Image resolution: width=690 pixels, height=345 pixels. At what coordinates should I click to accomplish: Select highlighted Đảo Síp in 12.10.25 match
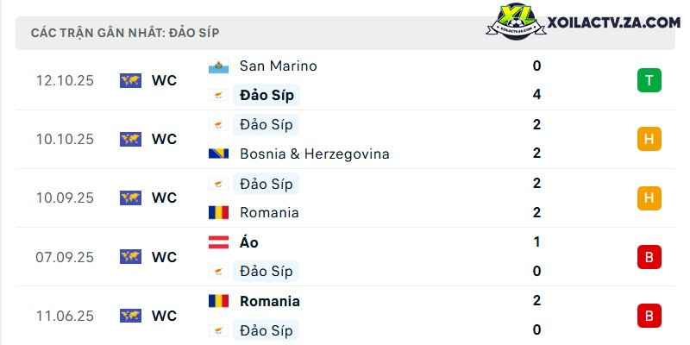(x=267, y=95)
